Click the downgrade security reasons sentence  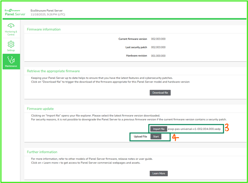coord(129,119)
